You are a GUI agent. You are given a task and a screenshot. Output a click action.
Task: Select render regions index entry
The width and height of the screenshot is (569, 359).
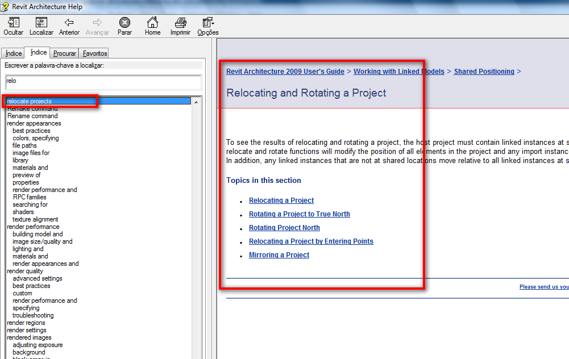26,323
